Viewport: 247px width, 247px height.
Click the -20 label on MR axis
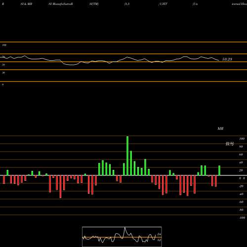click(241, 186)
